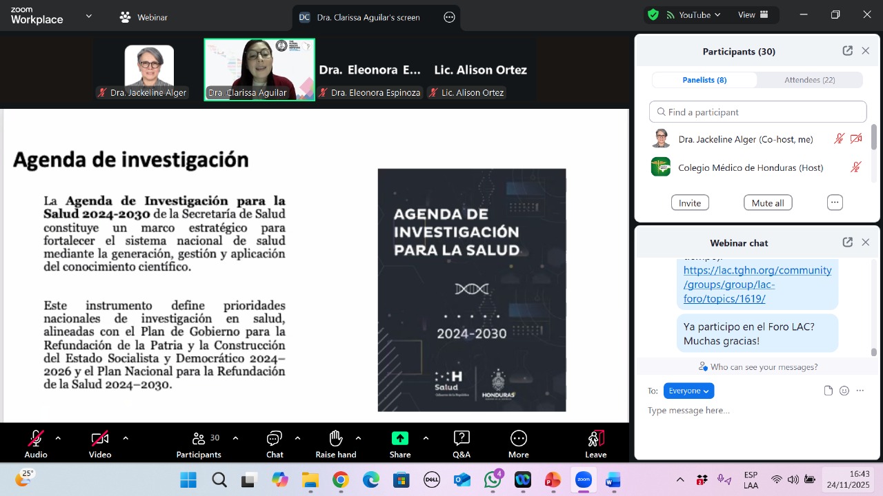
Task: Pop out the Webinar chat panel
Action: pyautogui.click(x=847, y=242)
